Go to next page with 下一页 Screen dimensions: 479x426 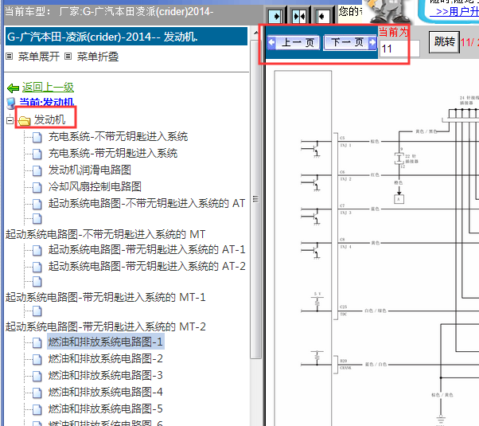coord(350,42)
